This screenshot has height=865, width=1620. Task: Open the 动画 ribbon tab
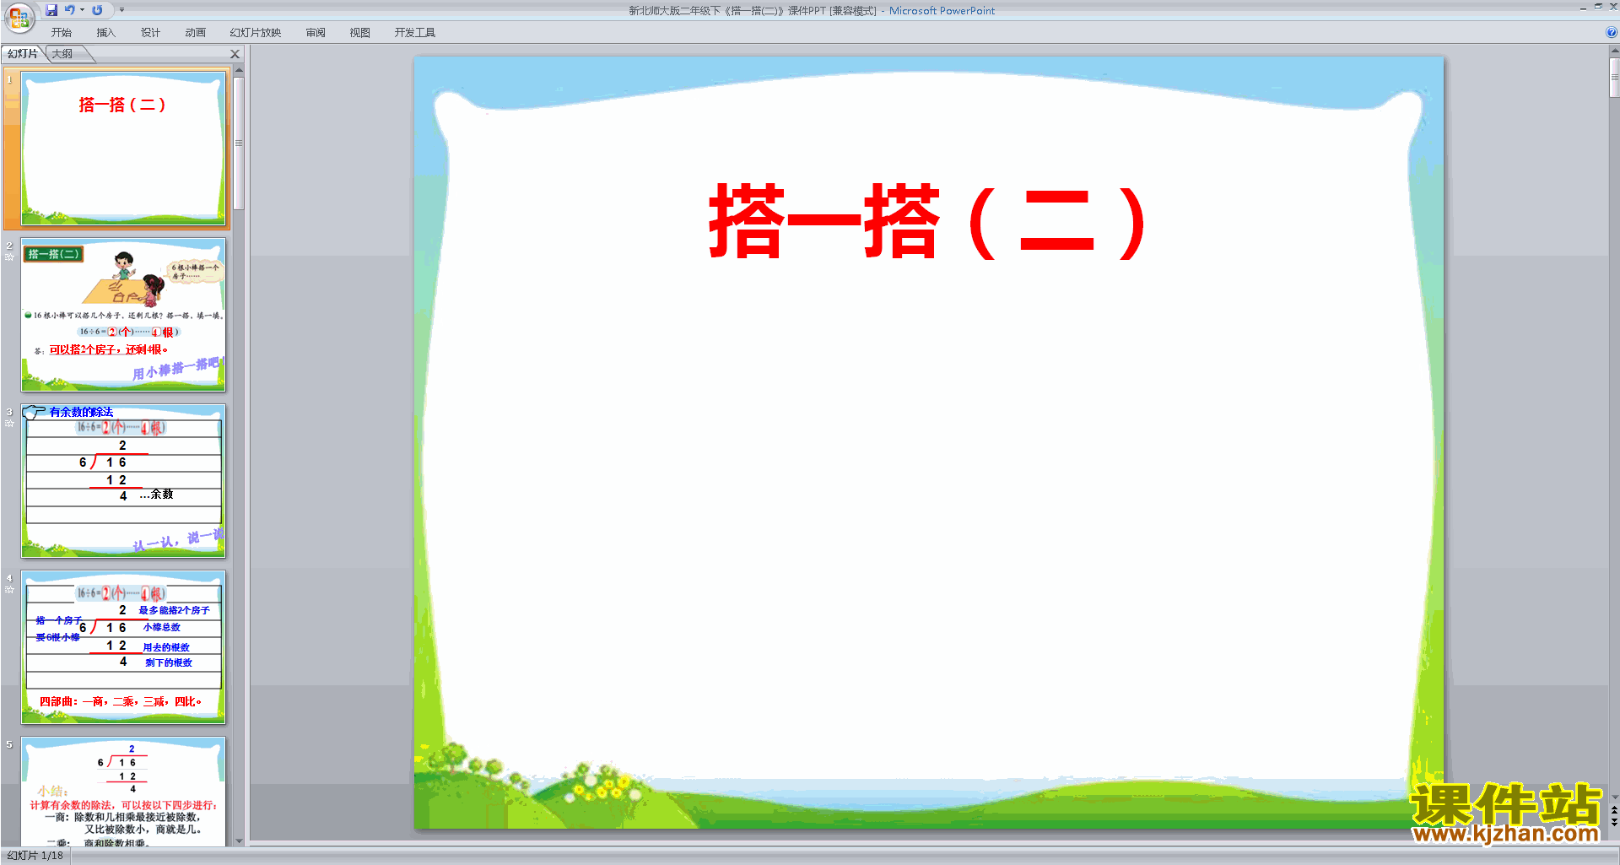(196, 33)
